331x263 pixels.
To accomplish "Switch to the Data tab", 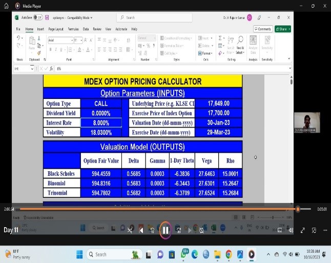I will pyautogui.click(x=86, y=29).
